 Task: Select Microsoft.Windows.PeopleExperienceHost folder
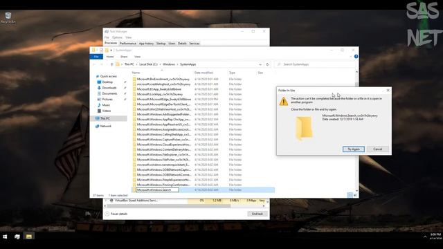point(164,180)
